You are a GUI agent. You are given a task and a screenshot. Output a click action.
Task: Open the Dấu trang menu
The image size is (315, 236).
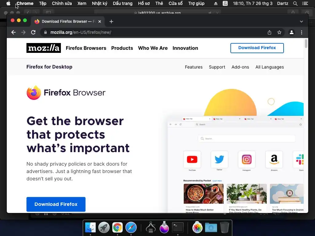tap(122, 3)
